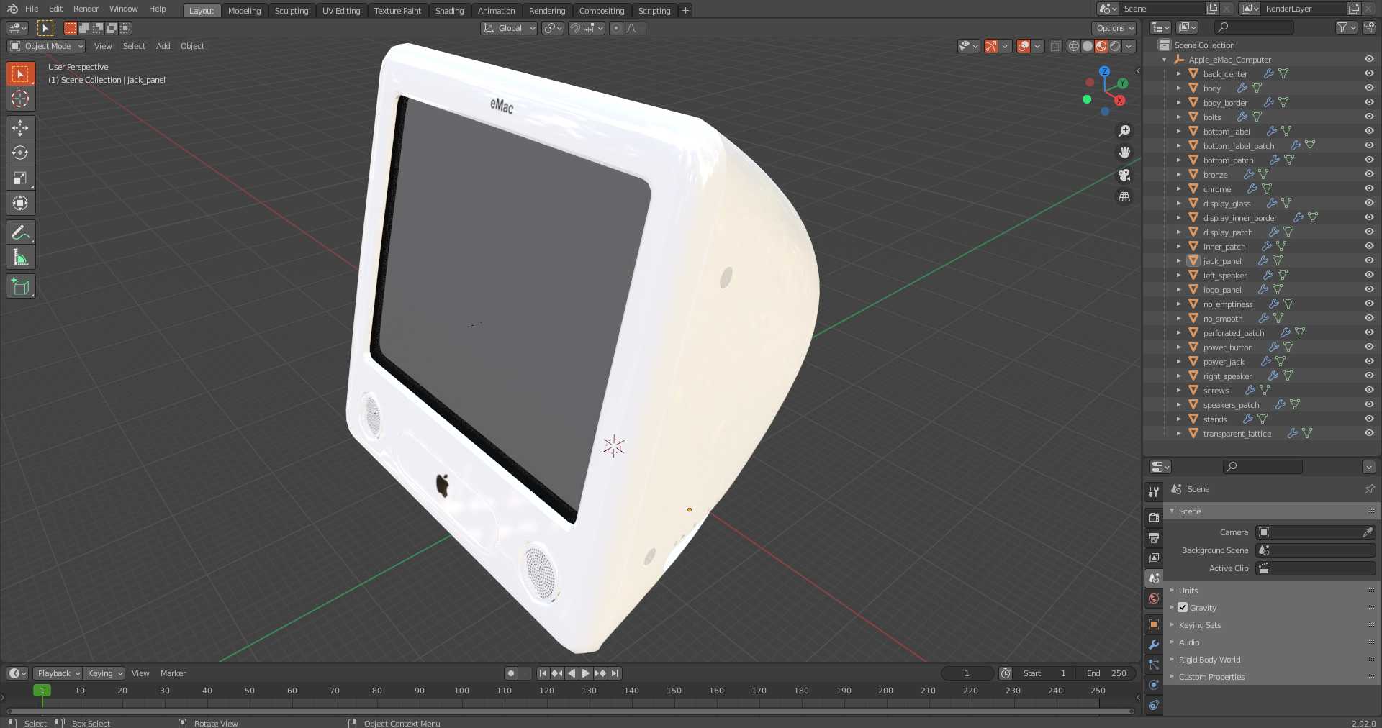Viewport: 1382px width, 728px height.
Task: Toggle X-ray mode in viewport header
Action: [x=1055, y=46]
